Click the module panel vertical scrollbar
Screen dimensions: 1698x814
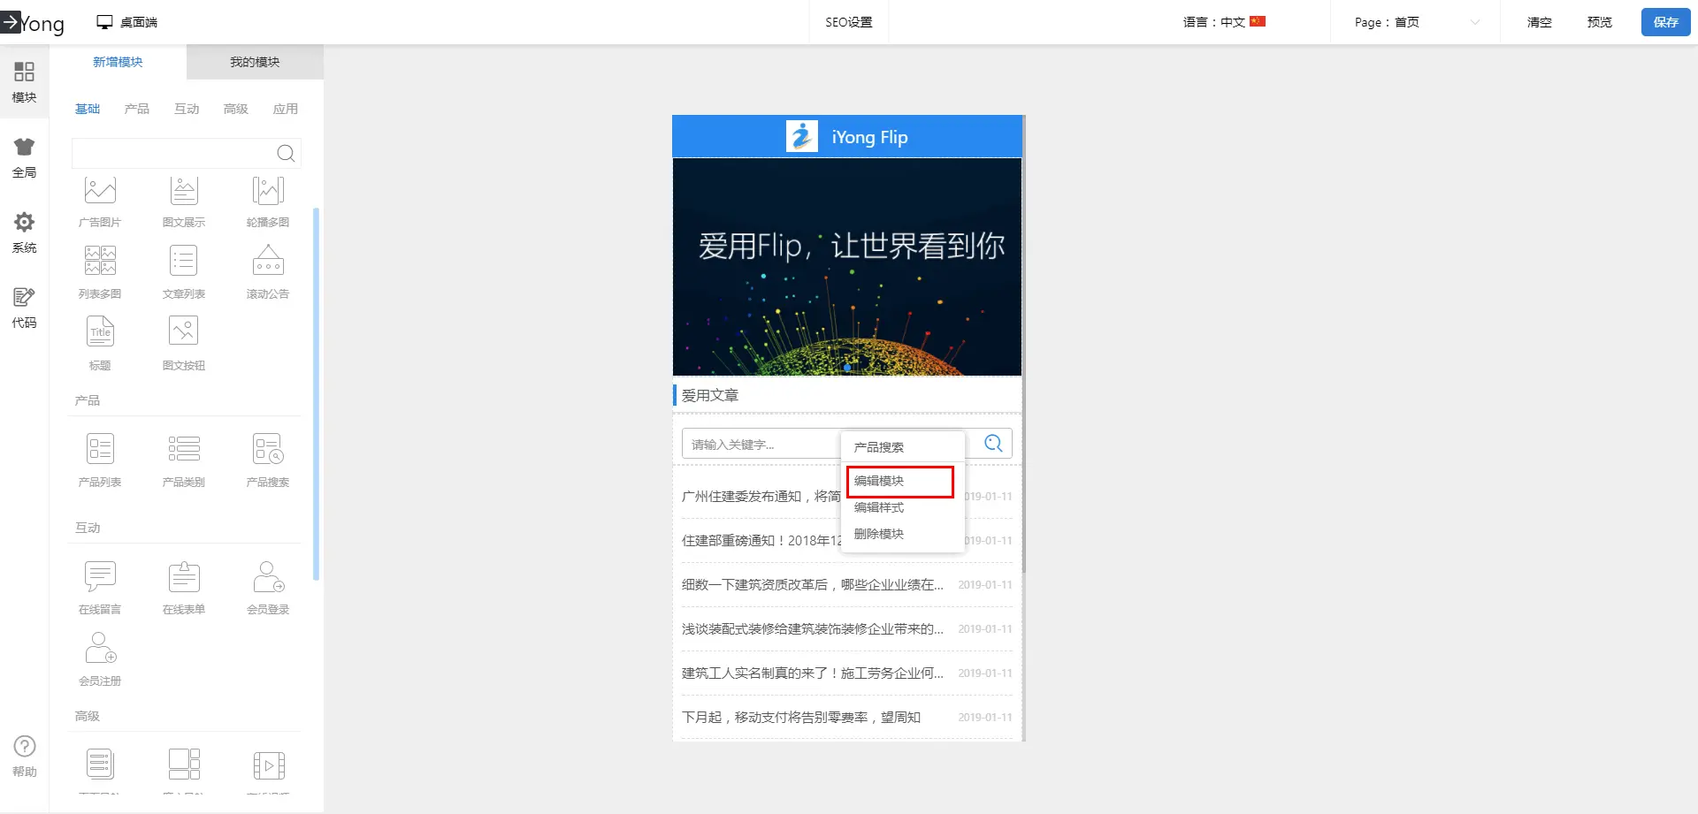pos(317,393)
